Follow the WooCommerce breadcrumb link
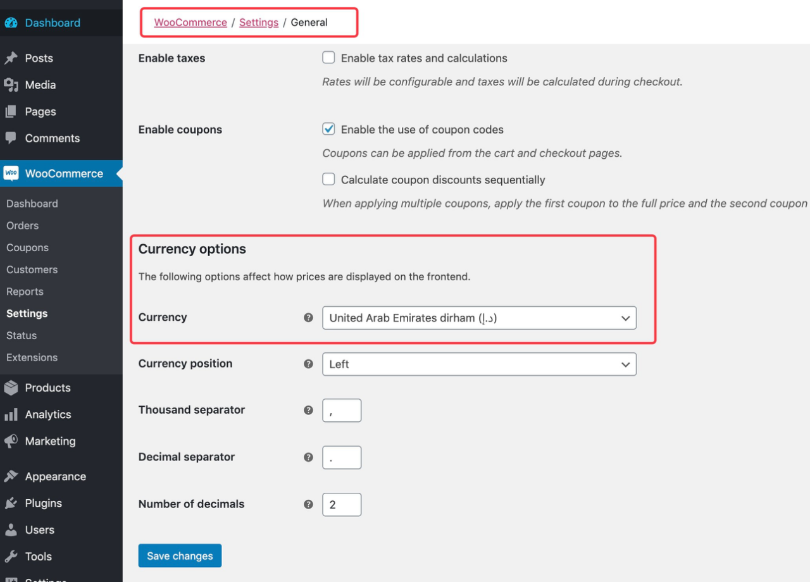 pyautogui.click(x=190, y=23)
